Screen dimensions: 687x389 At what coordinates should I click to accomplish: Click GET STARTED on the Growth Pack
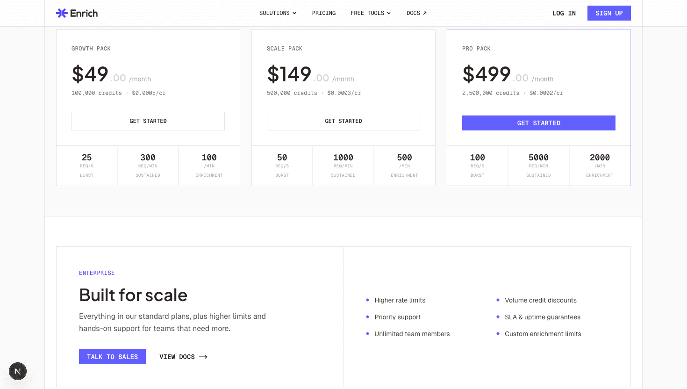(x=148, y=121)
